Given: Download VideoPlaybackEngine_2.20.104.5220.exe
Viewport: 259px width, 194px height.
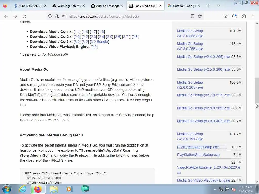Looking at the screenshot, I should (x=208, y=170).
